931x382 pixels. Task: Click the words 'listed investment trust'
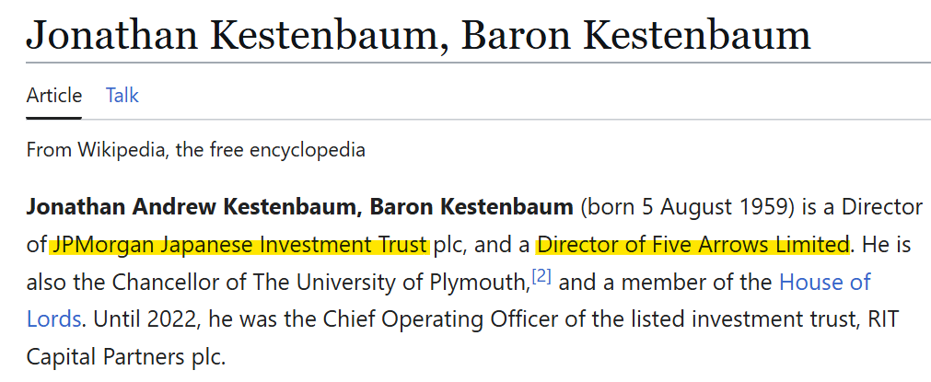coord(704,319)
